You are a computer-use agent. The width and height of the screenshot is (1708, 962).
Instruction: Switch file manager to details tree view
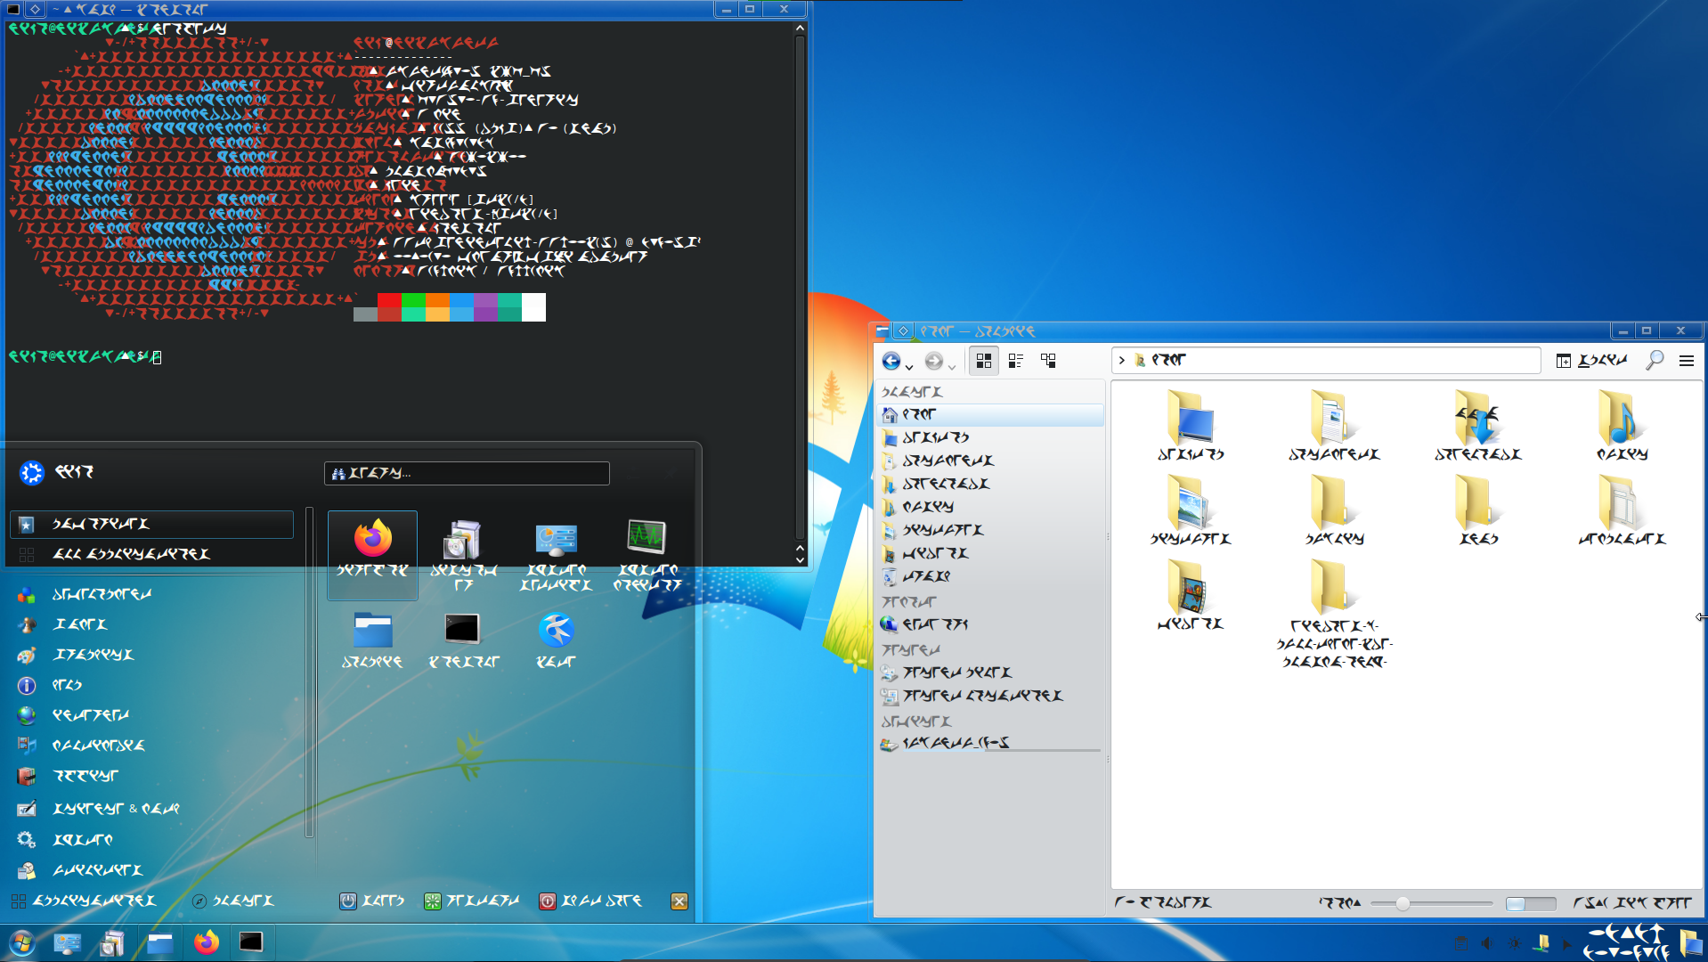[x=1048, y=361]
